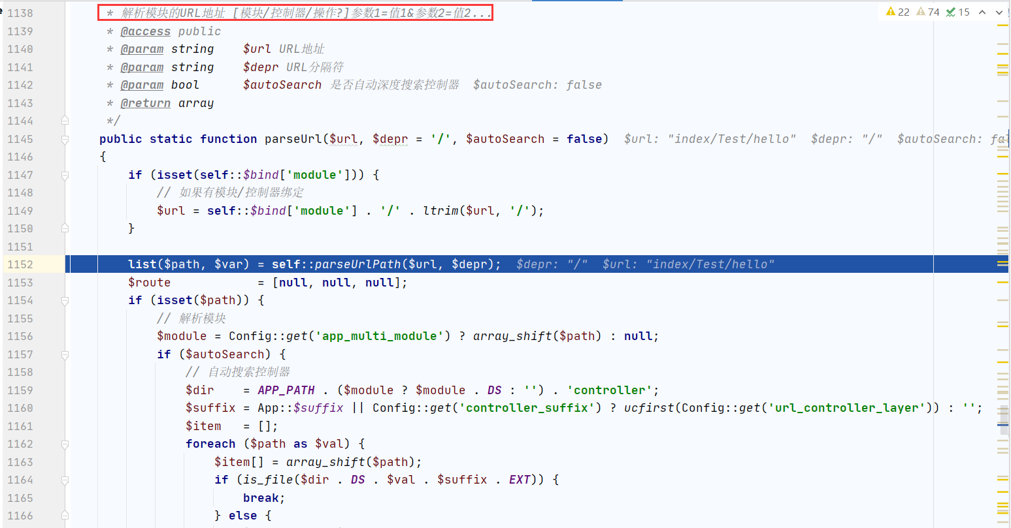The image size is (1011, 528).
Task: Click the @return doc tag
Action: point(145,103)
